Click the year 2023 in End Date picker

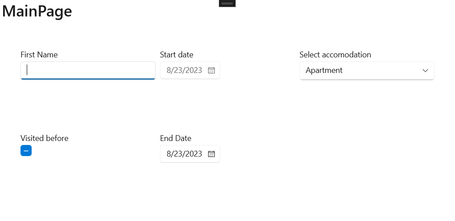(x=194, y=154)
